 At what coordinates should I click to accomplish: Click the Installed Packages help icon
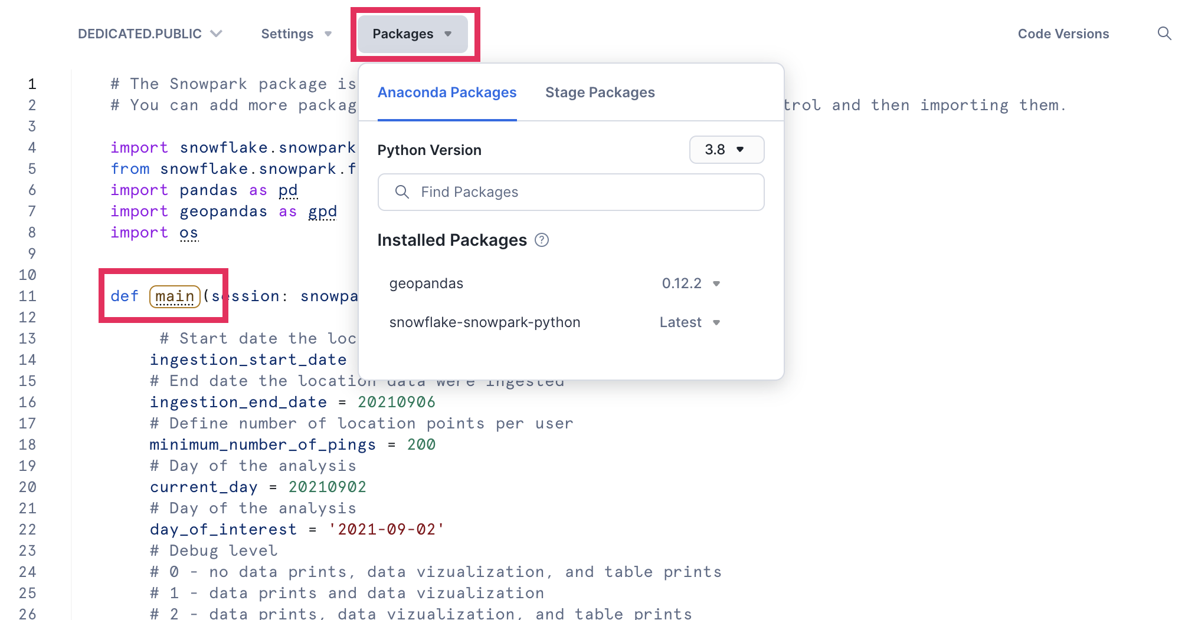[x=541, y=240]
